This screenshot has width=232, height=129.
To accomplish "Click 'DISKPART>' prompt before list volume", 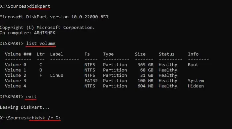I will tap(12, 44).
